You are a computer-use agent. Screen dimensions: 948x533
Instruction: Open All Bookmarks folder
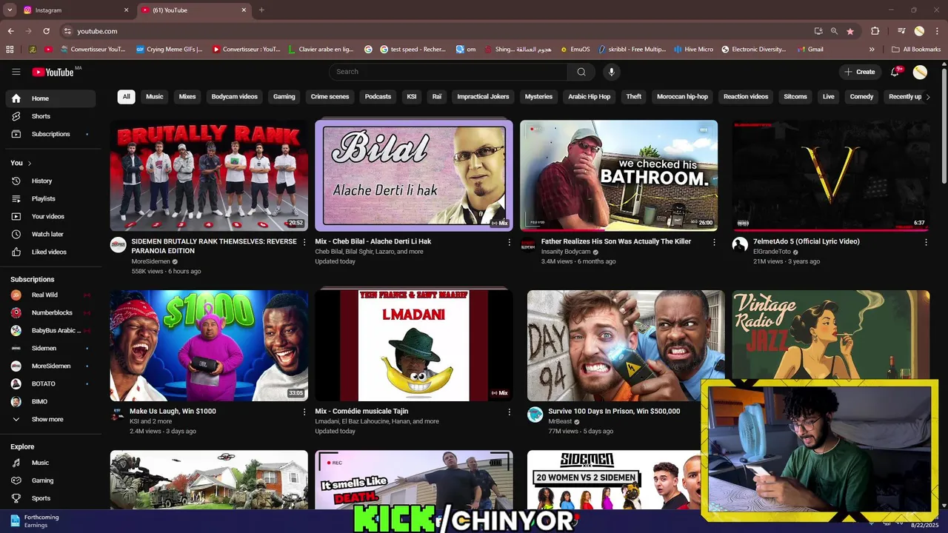(x=916, y=50)
